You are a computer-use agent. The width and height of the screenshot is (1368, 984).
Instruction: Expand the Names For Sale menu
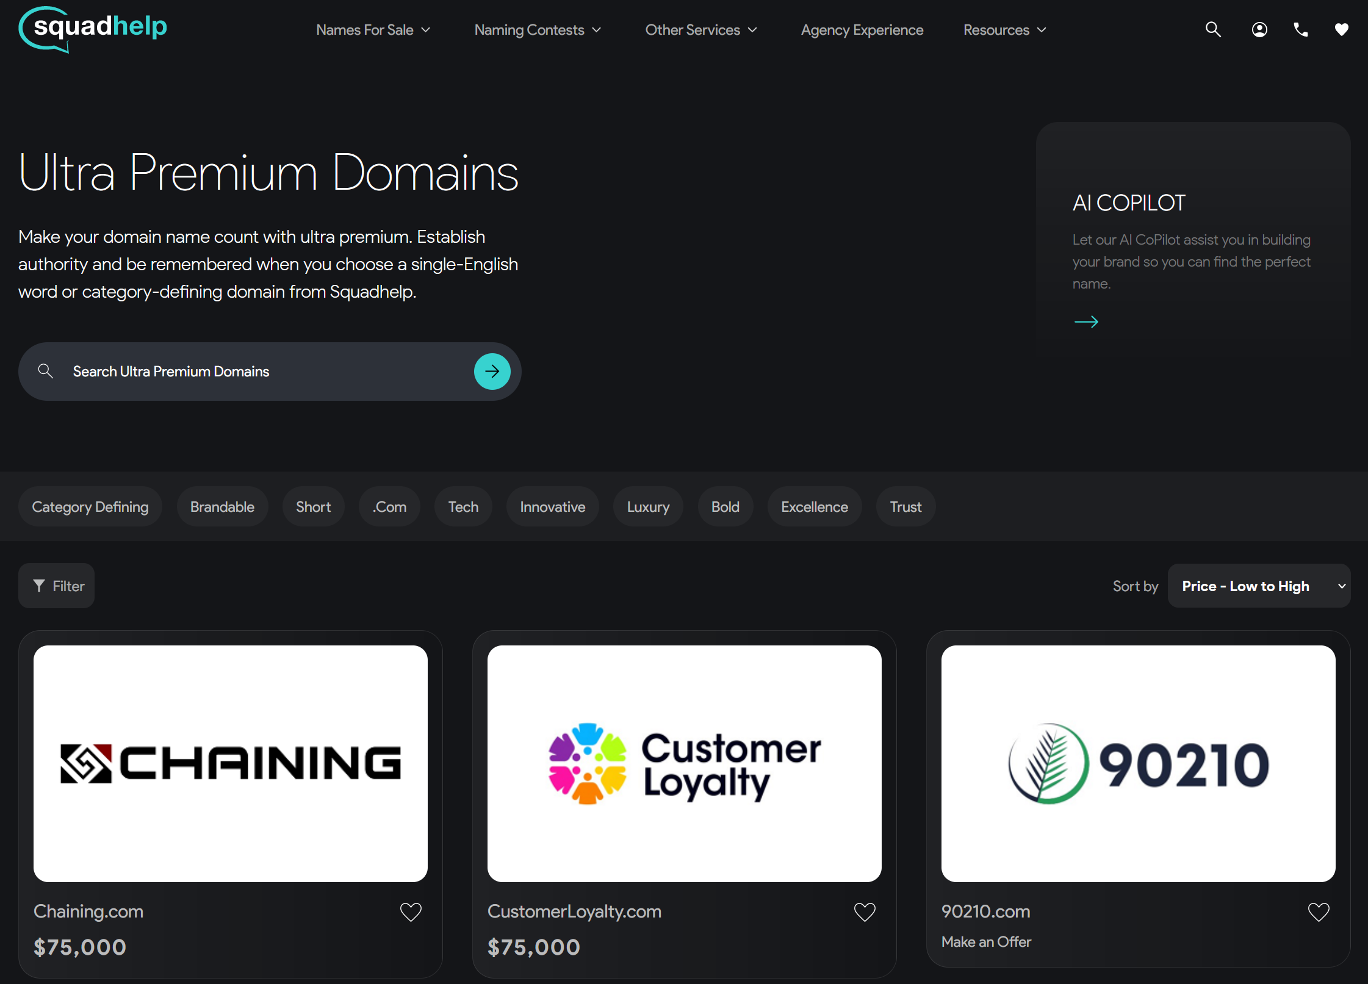(x=373, y=30)
